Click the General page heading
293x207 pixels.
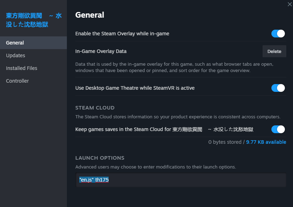pos(90,15)
